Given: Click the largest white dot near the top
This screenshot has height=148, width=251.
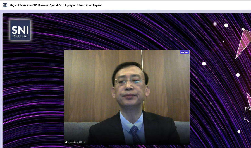Looking at the screenshot, I should pos(226,25).
